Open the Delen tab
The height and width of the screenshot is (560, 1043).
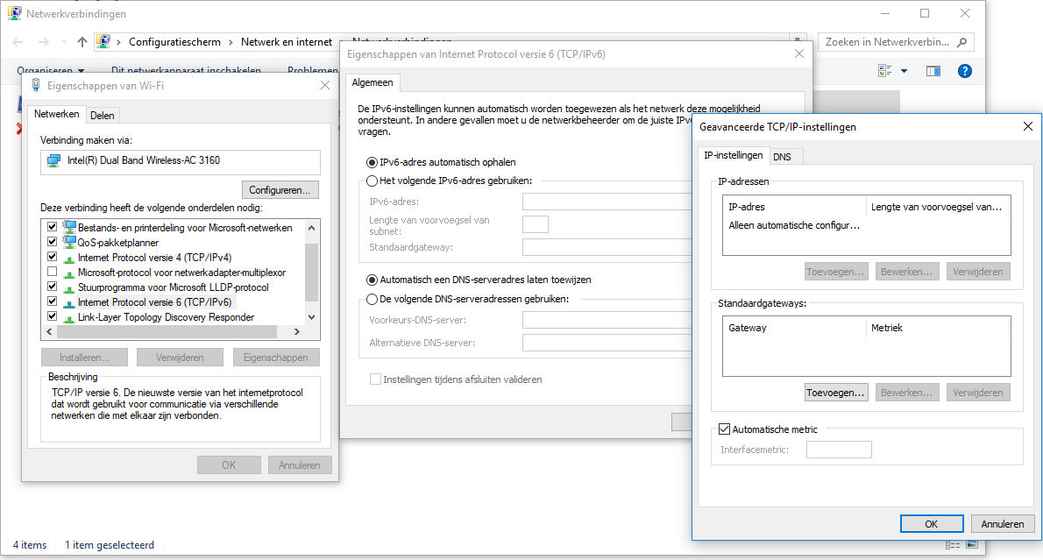click(102, 115)
